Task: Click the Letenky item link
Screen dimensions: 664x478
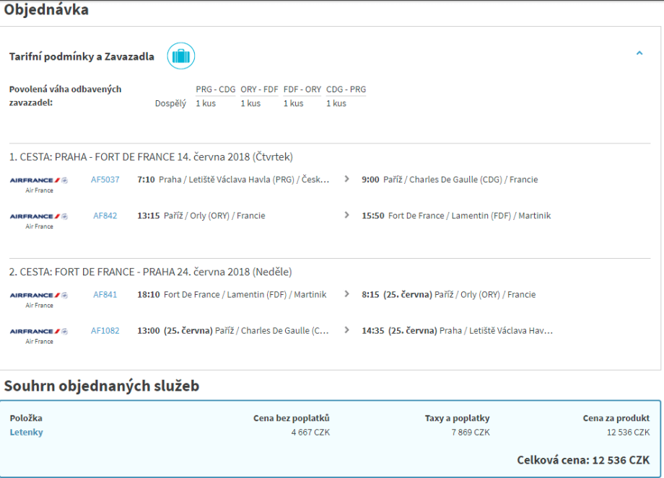Action: pyautogui.click(x=26, y=433)
